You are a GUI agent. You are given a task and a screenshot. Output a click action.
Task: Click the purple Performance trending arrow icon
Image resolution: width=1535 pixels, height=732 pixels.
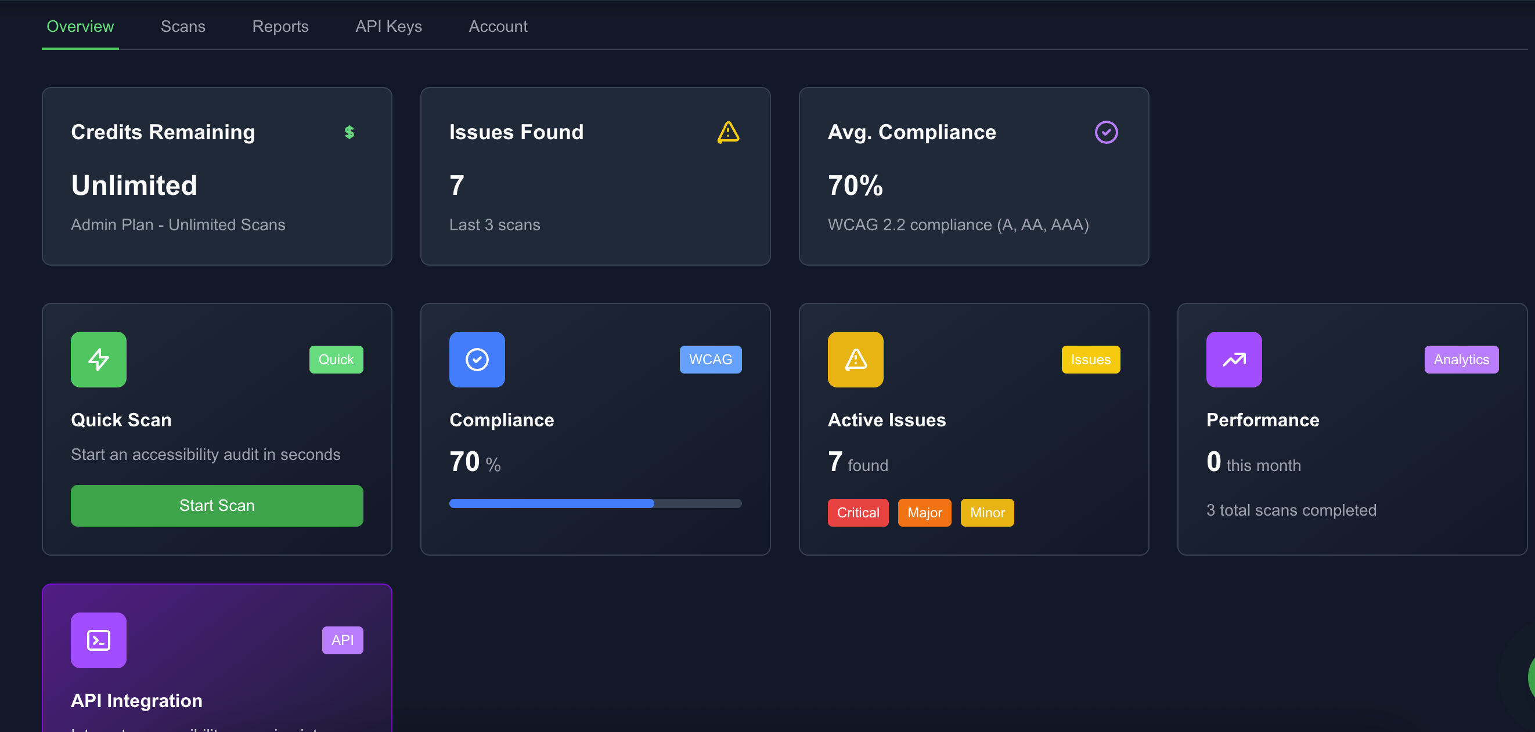1234,360
